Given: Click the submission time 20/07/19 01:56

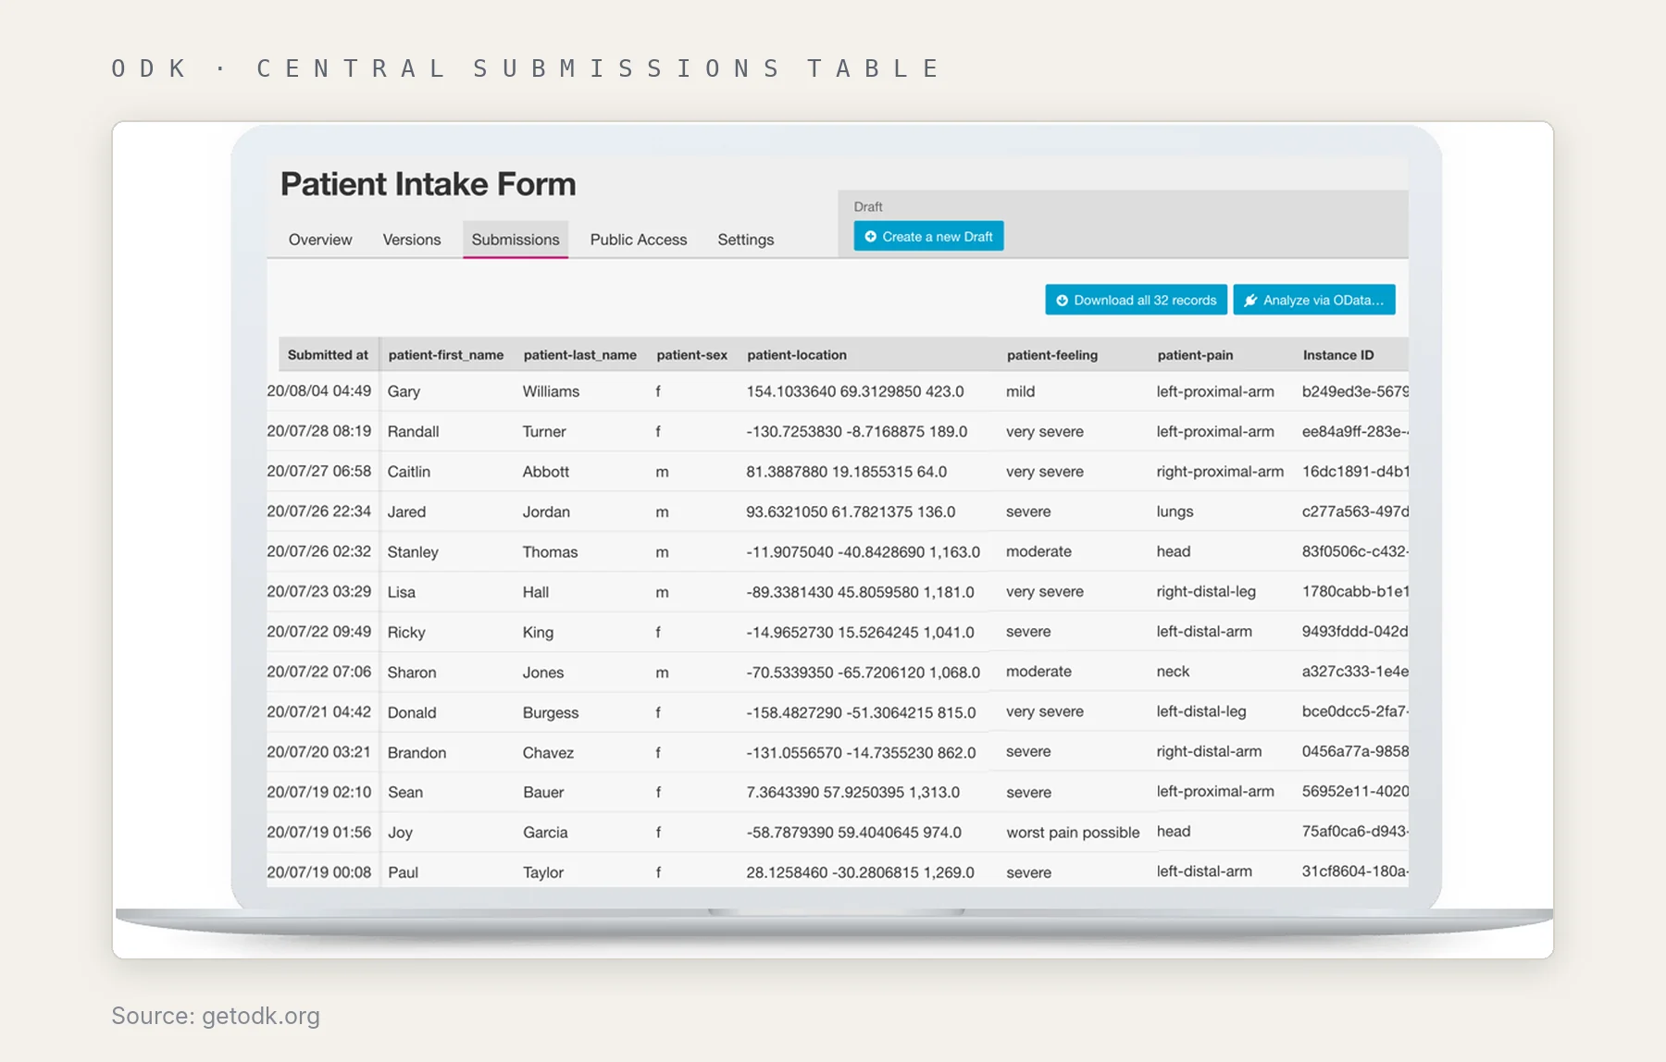Looking at the screenshot, I should [319, 833].
